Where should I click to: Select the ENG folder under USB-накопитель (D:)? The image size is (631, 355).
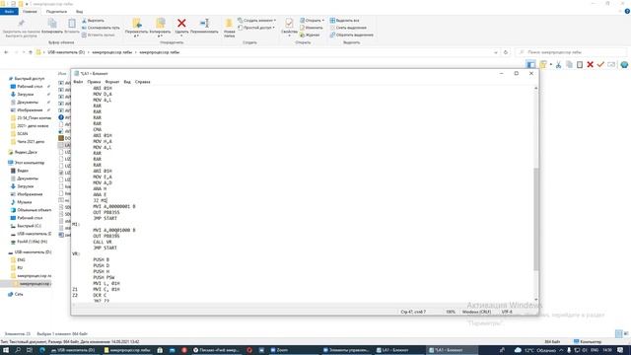[x=21, y=260]
